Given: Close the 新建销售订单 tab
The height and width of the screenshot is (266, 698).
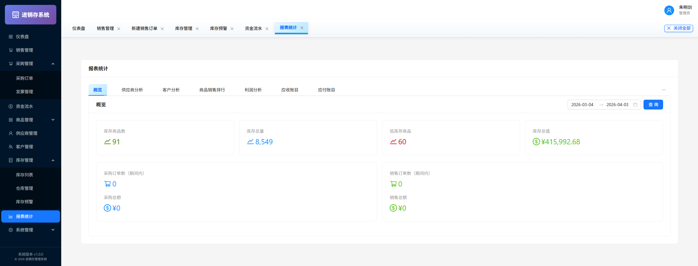Looking at the screenshot, I should coord(162,29).
